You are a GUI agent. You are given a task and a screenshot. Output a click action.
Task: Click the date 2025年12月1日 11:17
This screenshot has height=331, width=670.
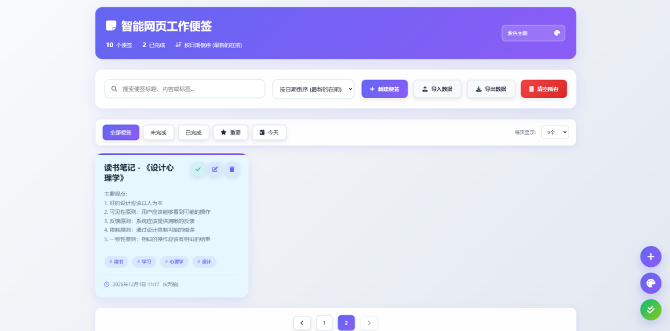point(136,284)
